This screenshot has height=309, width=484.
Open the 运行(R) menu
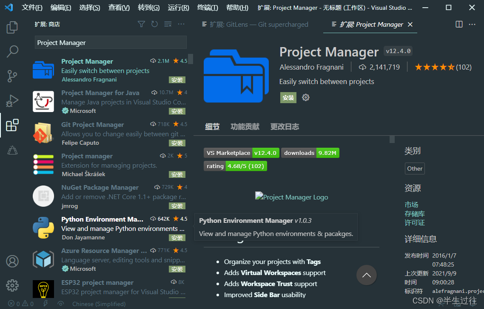[178, 8]
